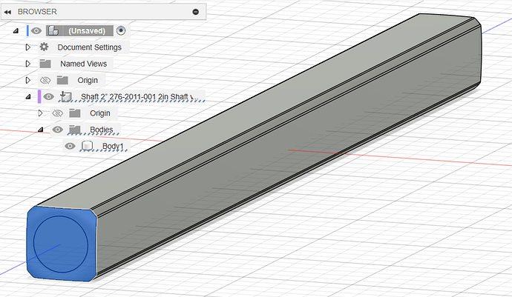Click the circular edge on shaft end face
Screen dimensions: 512x297
pyautogui.click(x=34, y=241)
